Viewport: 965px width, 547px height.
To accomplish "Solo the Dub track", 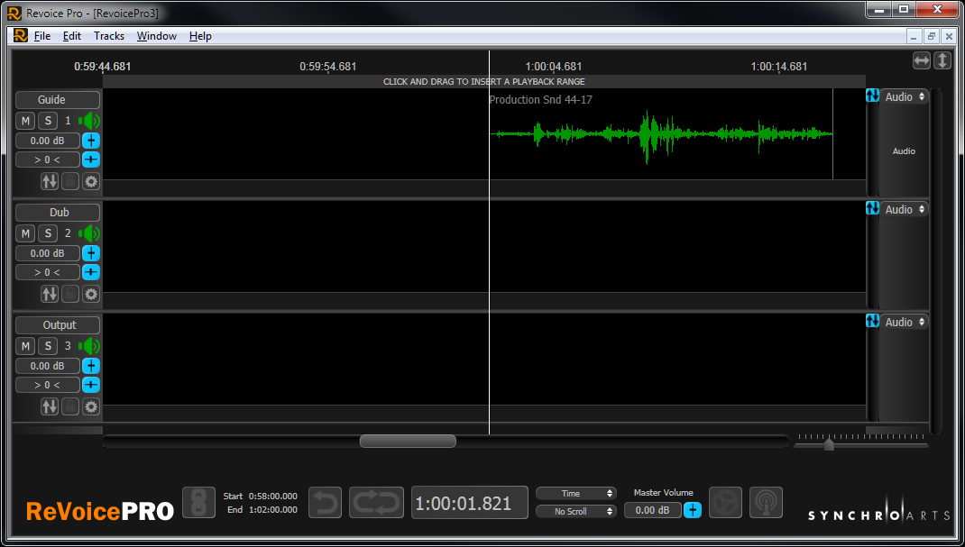I will pos(48,233).
